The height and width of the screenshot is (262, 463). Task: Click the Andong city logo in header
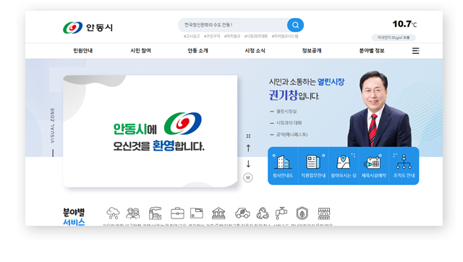88,28
